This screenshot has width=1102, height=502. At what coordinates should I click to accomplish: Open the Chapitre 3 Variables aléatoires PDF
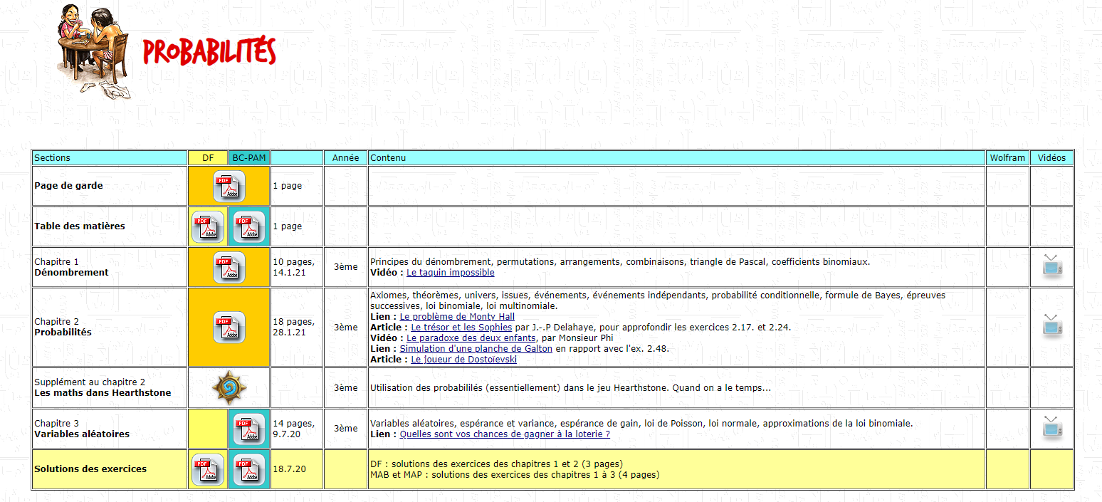pos(249,429)
